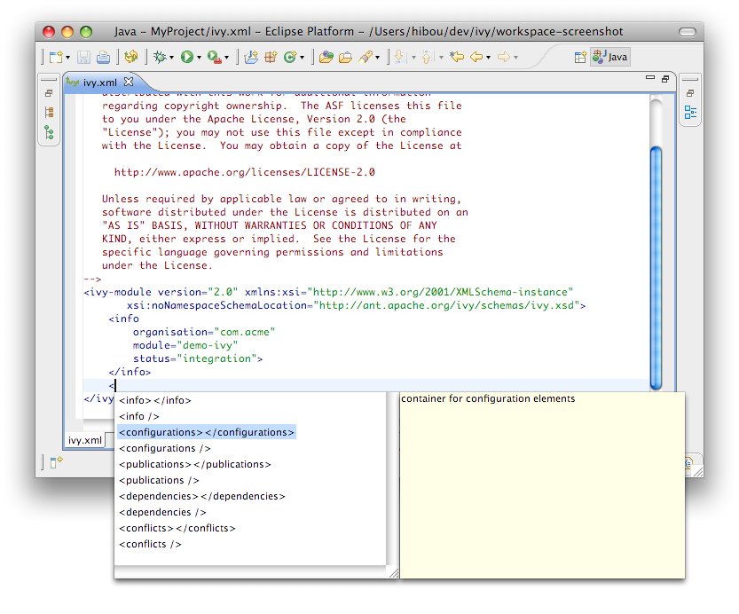Viewport: 739px width, 614px height.
Task: Close the ivy.xml editor tab
Action: point(127,82)
